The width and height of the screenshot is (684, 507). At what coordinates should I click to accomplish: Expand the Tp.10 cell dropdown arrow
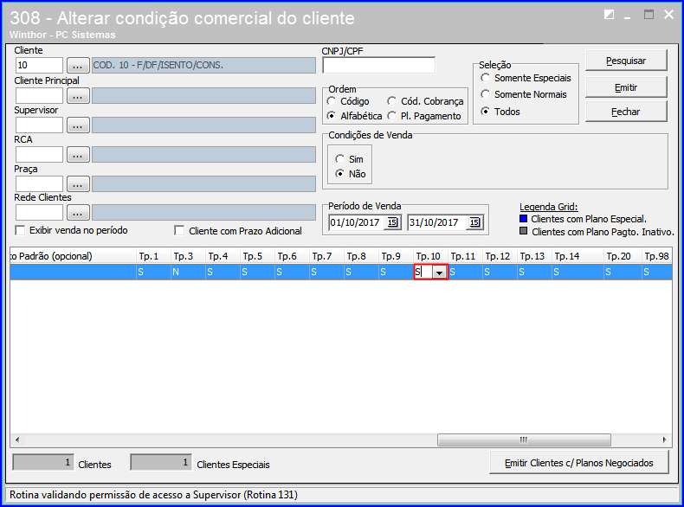(439, 273)
